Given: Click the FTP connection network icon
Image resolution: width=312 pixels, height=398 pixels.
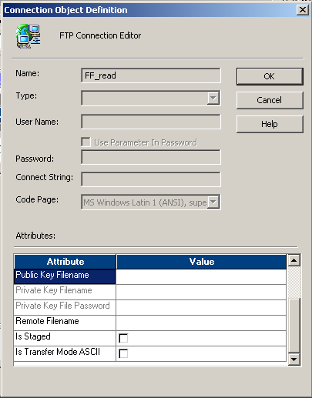Looking at the screenshot, I should click(29, 36).
